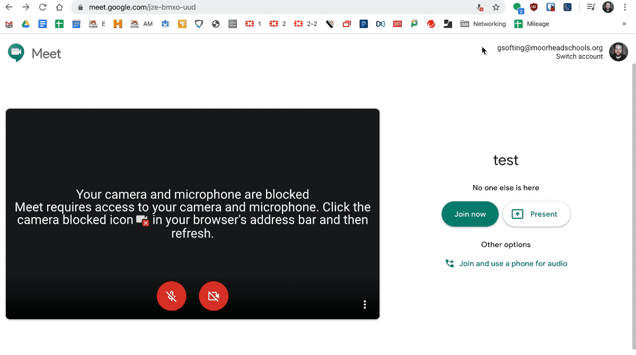Screen dimensions: 636x355
Task: Toggle the disabled camera button
Action: 214,296
